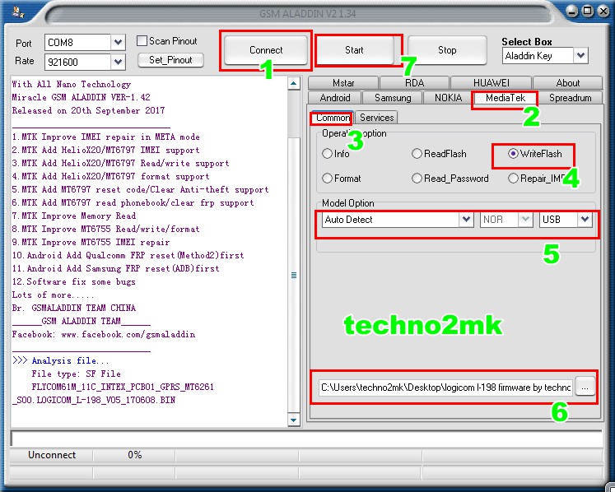Select the ReadFlash radio option
615x492 pixels.
tap(417, 154)
